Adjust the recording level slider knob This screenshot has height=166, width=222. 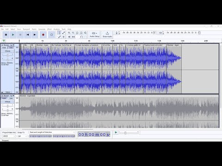(x=154, y=33)
